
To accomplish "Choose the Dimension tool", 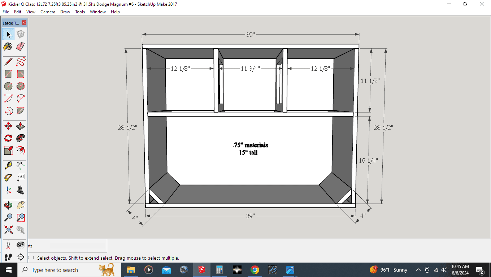I will pyautogui.click(x=21, y=166).
